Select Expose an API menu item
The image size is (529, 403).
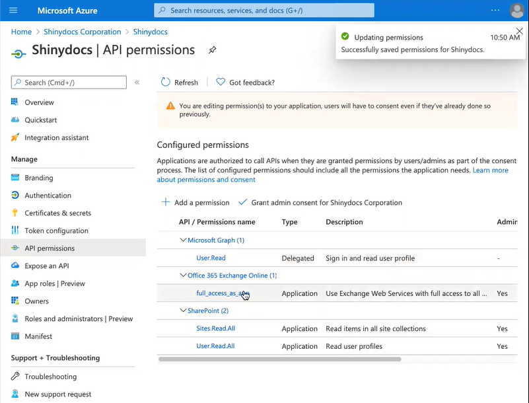pyautogui.click(x=46, y=266)
